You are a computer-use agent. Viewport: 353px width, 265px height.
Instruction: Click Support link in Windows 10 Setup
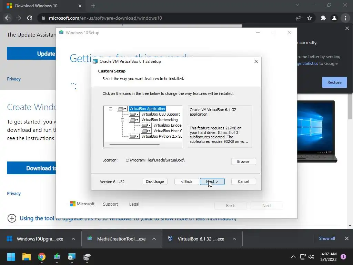click(111, 204)
